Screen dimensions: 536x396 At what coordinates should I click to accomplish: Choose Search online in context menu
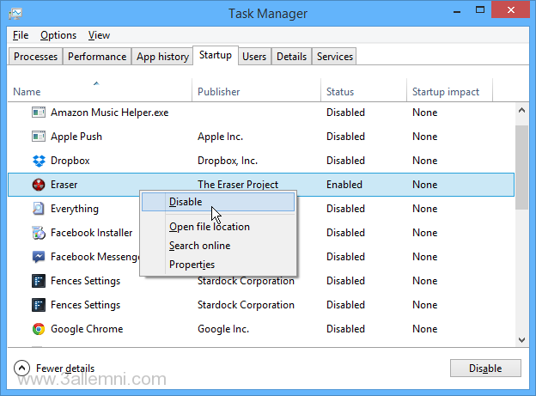[x=199, y=246]
